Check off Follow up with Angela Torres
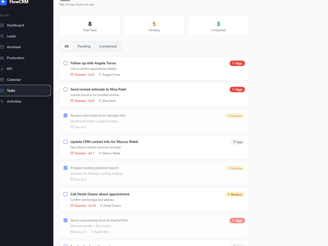328x246 pixels. (66, 63)
